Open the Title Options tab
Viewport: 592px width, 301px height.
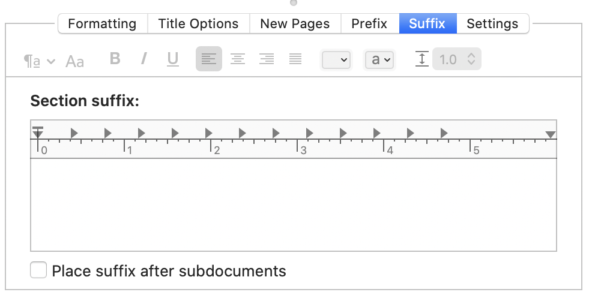pos(199,23)
